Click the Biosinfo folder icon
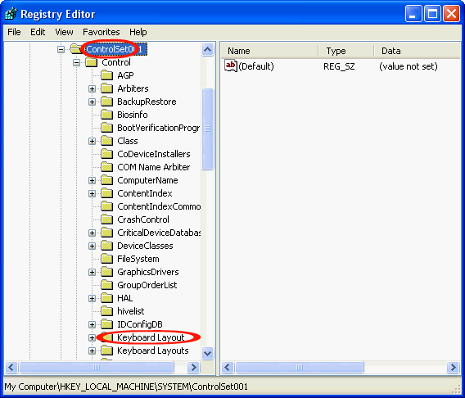The image size is (465, 398). click(106, 115)
